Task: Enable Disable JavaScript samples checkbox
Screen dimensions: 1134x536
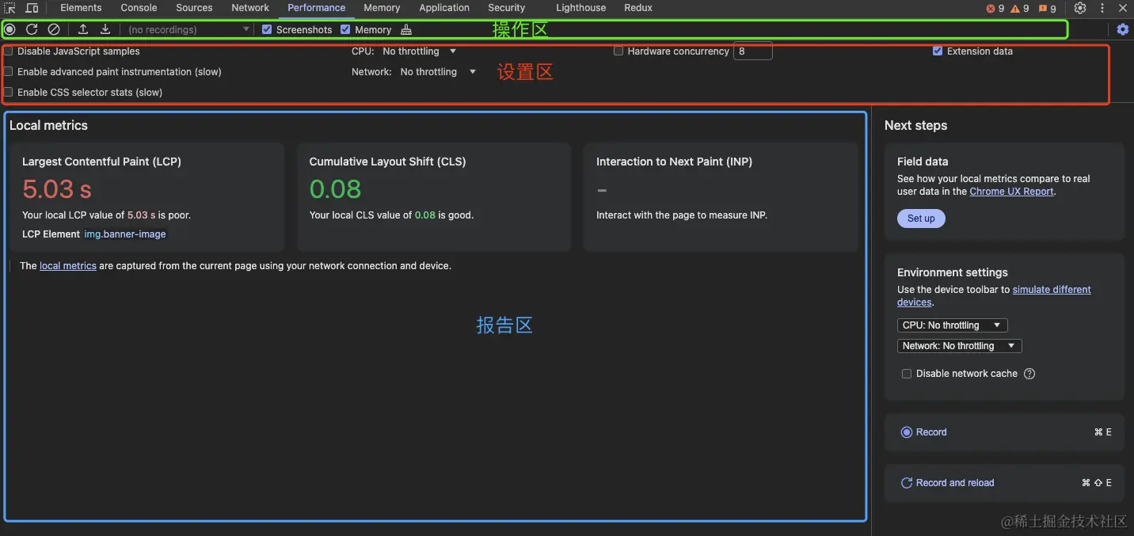Action: tap(9, 51)
